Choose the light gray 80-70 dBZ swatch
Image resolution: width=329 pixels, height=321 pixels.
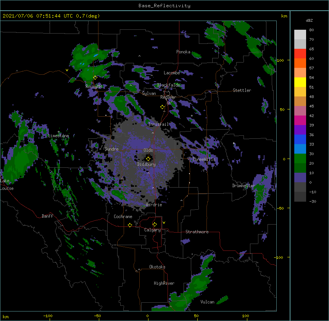click(x=300, y=34)
